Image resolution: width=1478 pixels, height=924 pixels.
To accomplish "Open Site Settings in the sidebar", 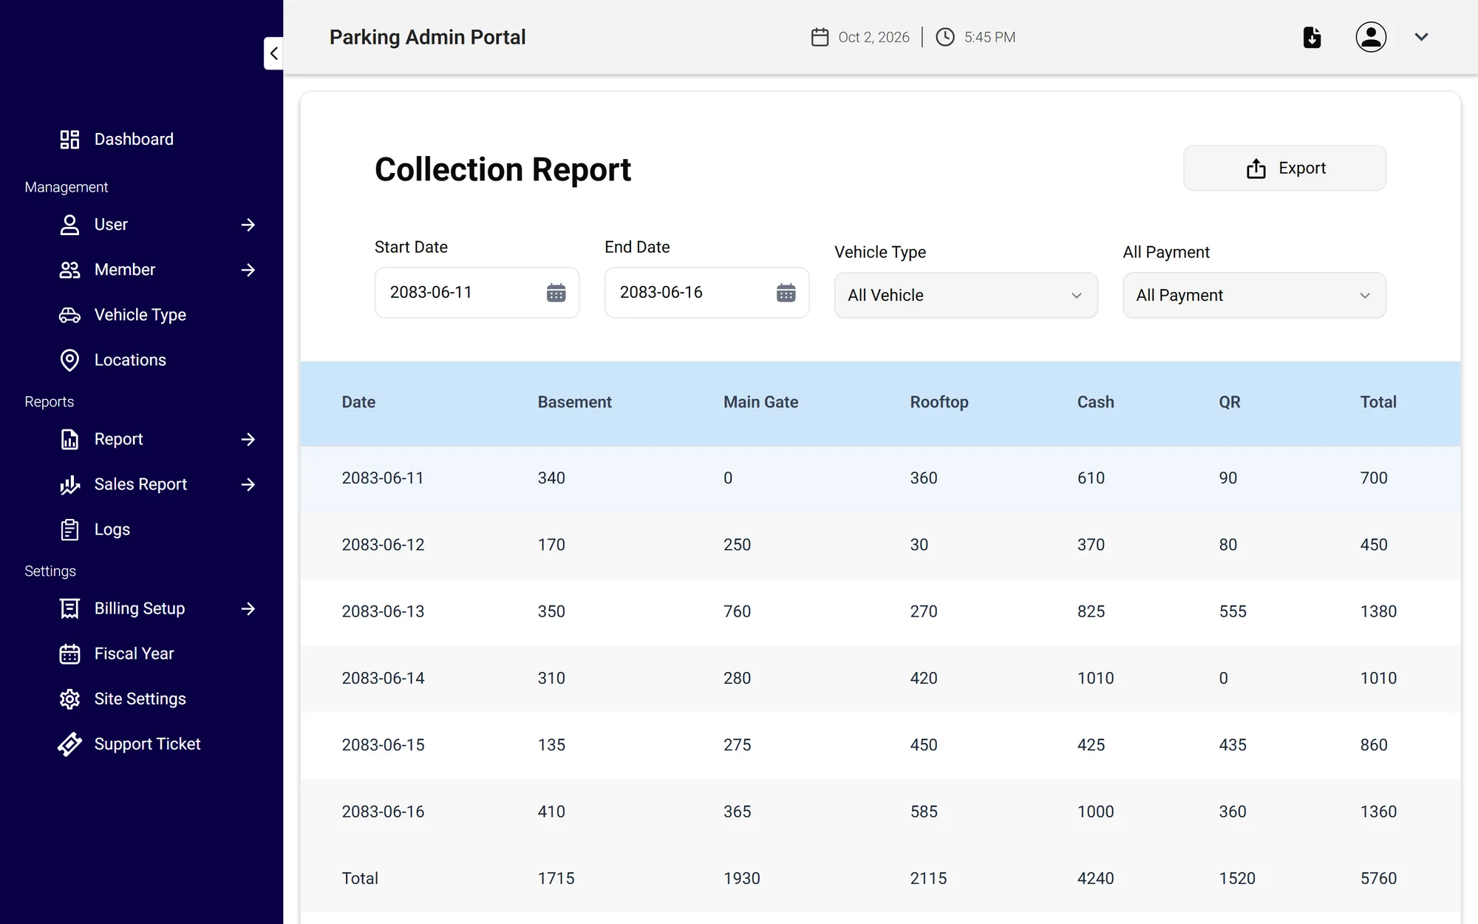I will coord(140,699).
